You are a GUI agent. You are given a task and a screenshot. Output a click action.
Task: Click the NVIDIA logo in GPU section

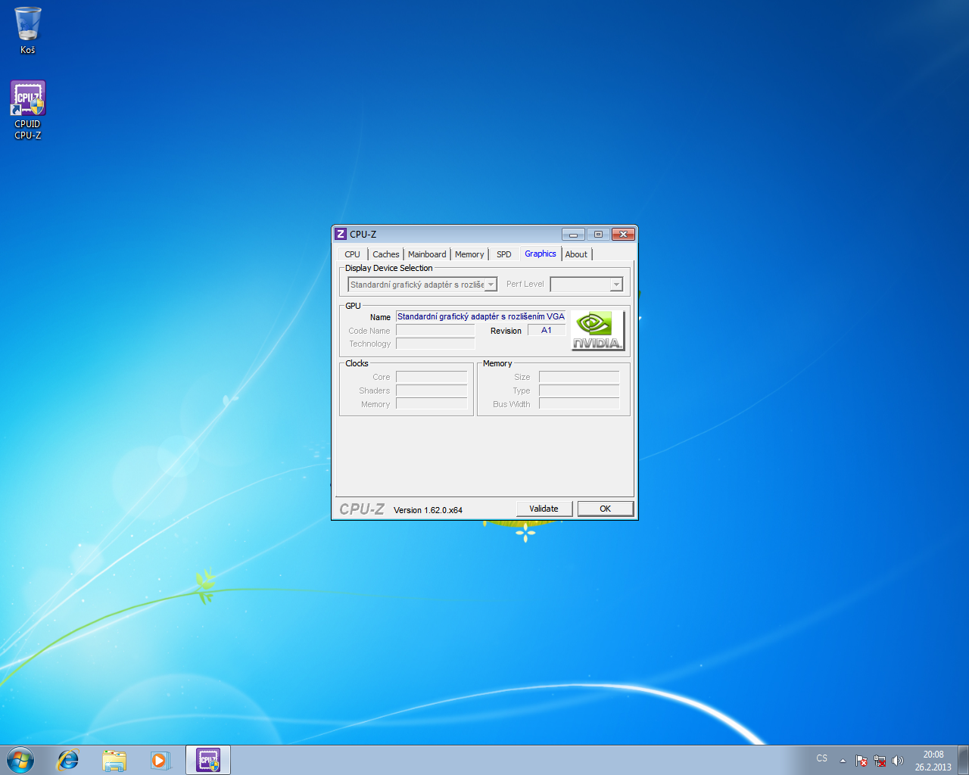point(597,331)
